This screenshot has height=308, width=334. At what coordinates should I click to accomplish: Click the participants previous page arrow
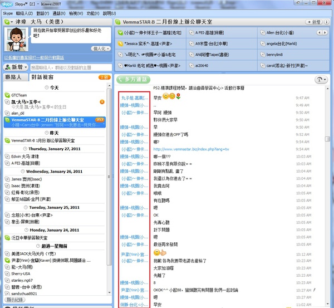point(320,33)
